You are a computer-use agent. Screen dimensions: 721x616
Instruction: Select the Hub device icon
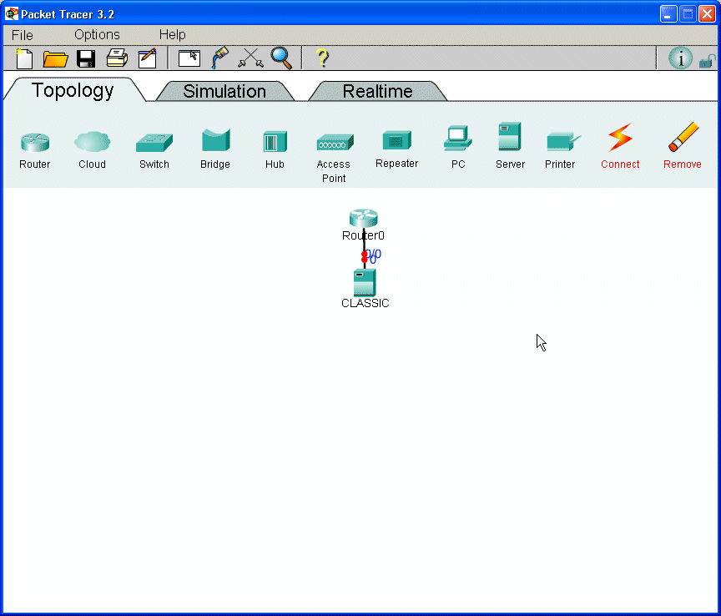(x=275, y=141)
